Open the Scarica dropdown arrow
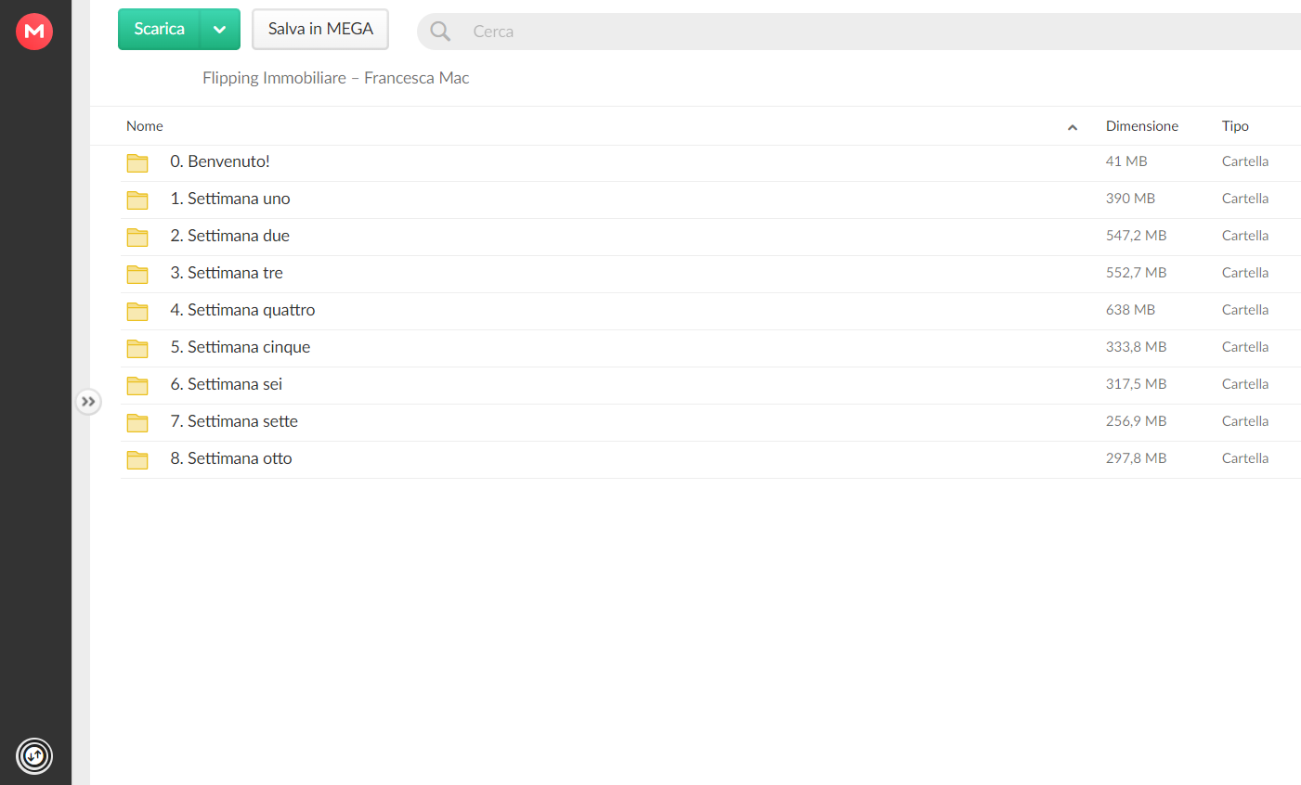Image resolution: width=1301 pixels, height=785 pixels. (220, 30)
